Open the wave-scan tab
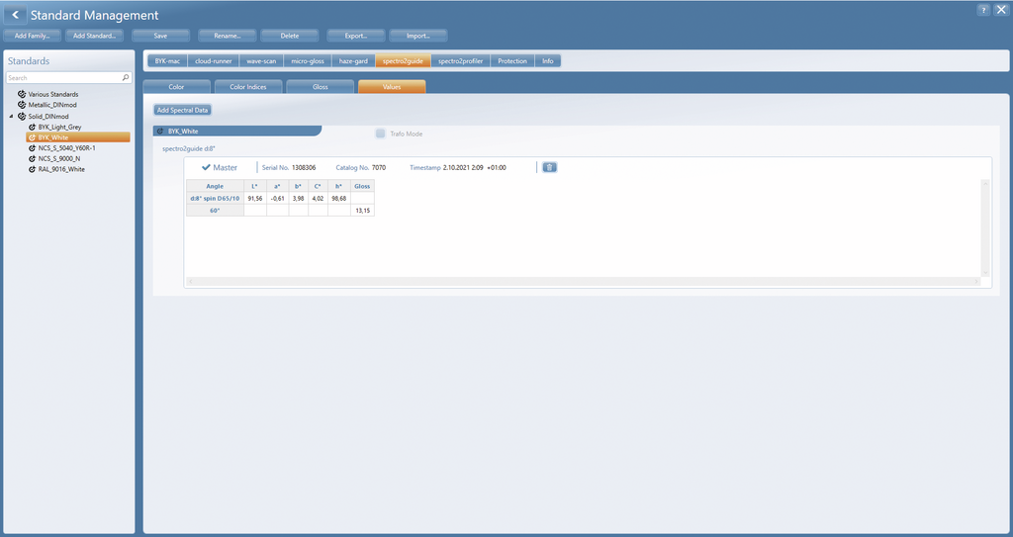1013x537 pixels. point(261,60)
